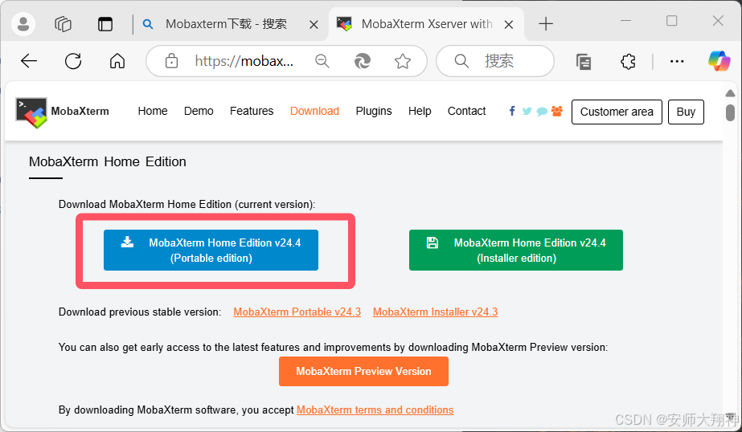Screen dimensions: 742x432
Task: Launch the Copilot sidebar
Action: pyautogui.click(x=719, y=61)
